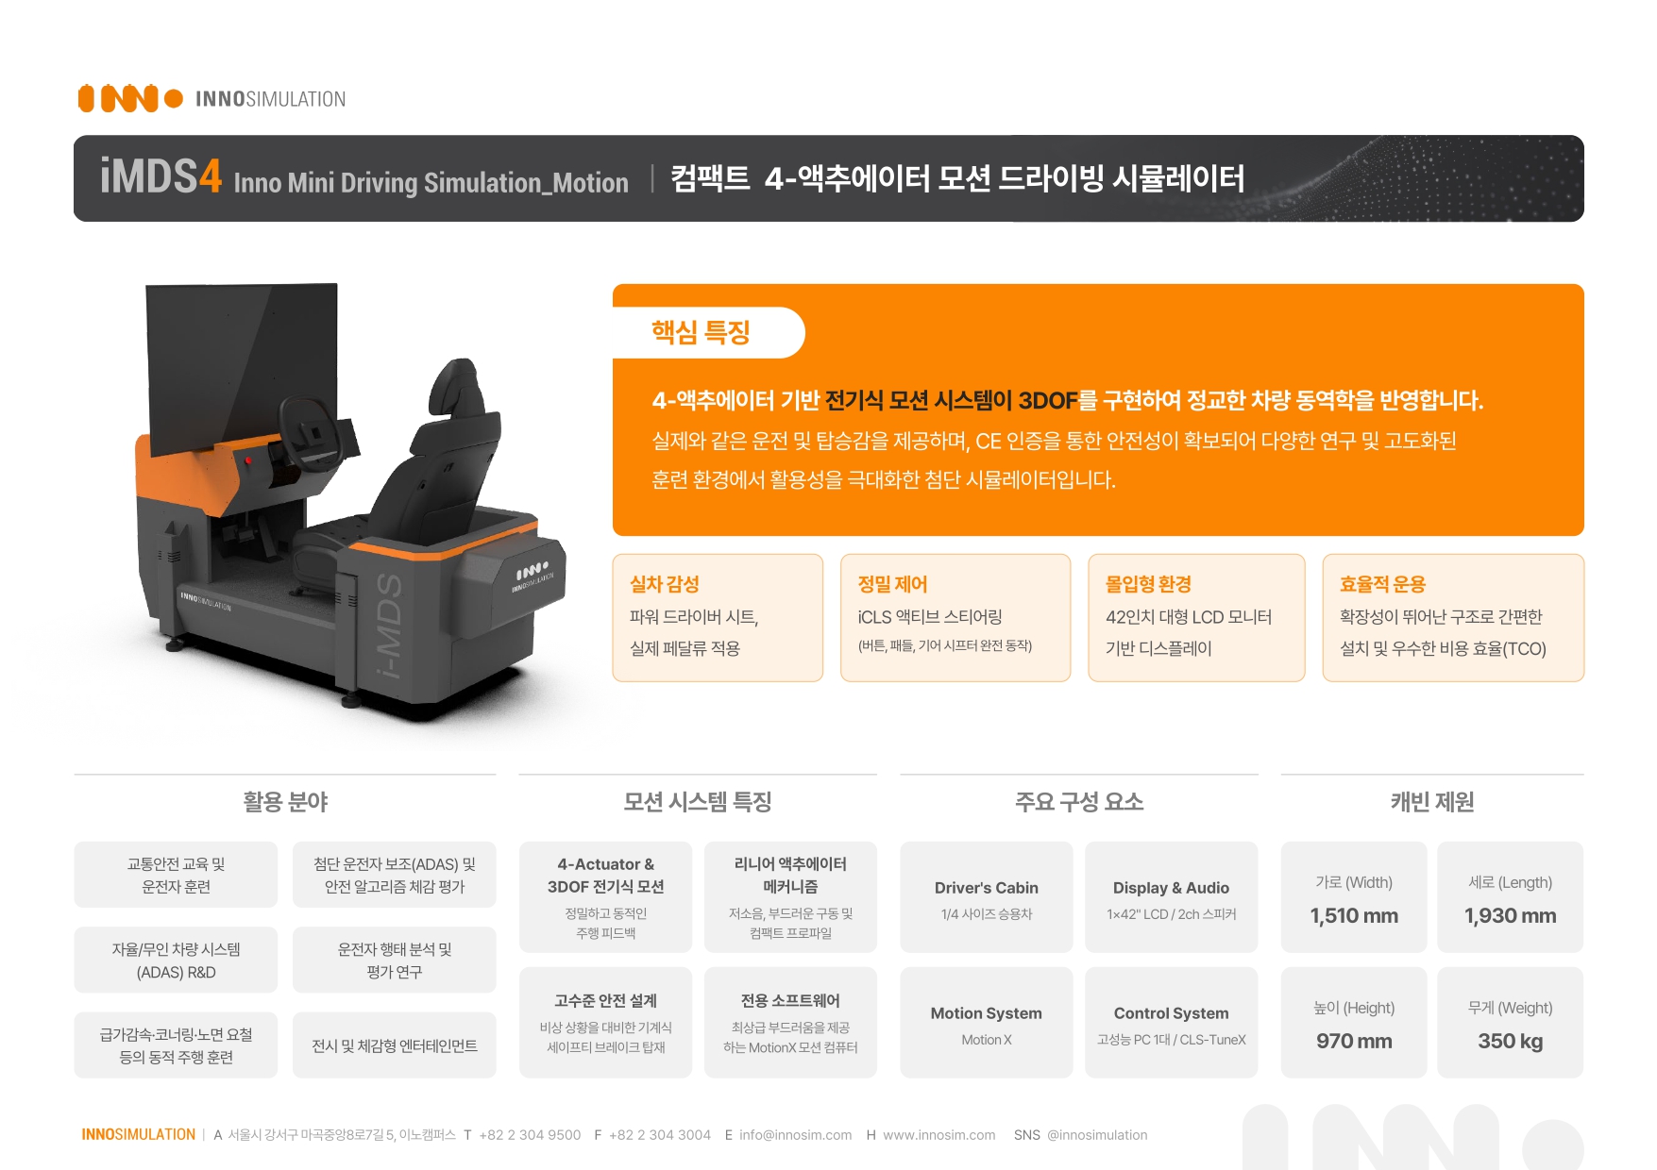This screenshot has height=1170, width=1657.
Task: Visit the www.innosim.com website link
Action: click(x=939, y=1135)
